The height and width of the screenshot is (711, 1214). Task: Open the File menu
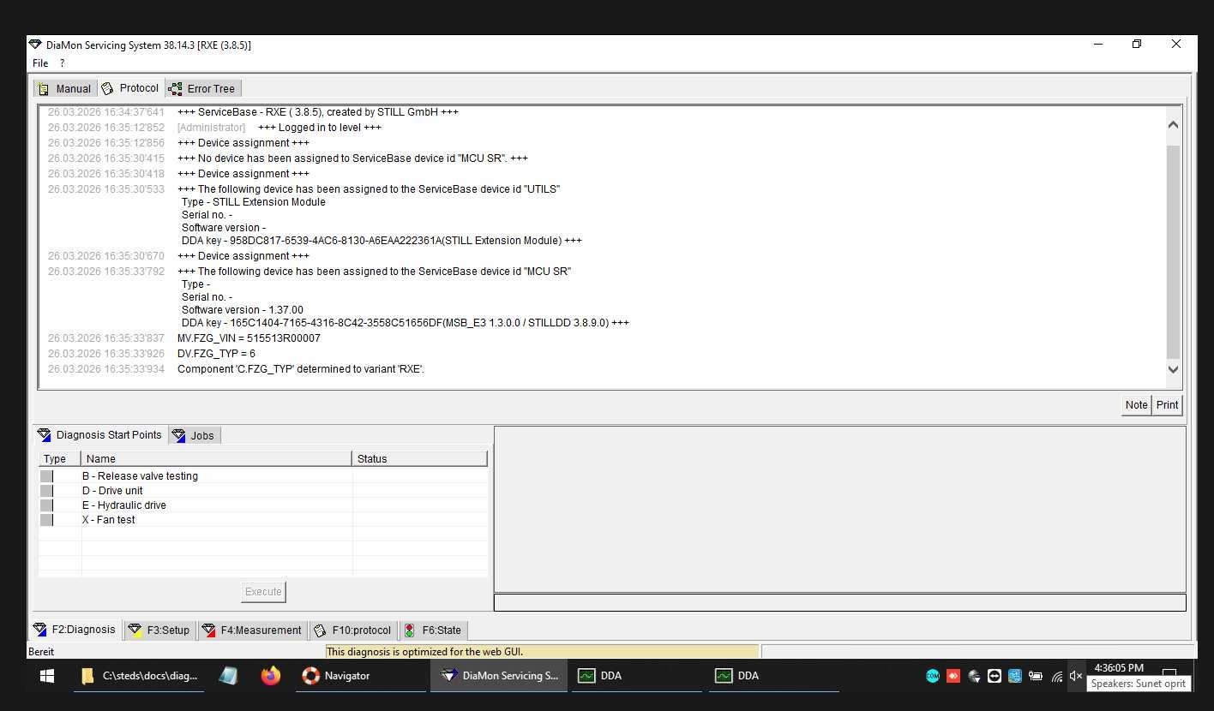(x=39, y=63)
